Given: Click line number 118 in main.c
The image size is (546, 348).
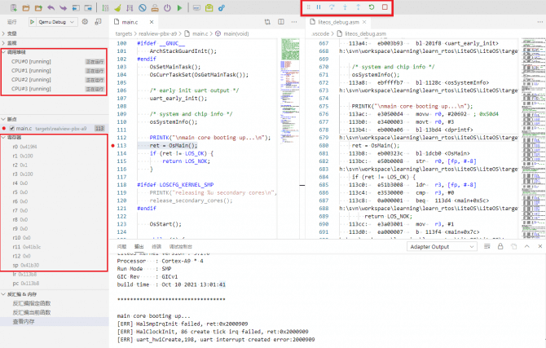Looking at the screenshot, I should [x=121, y=185].
